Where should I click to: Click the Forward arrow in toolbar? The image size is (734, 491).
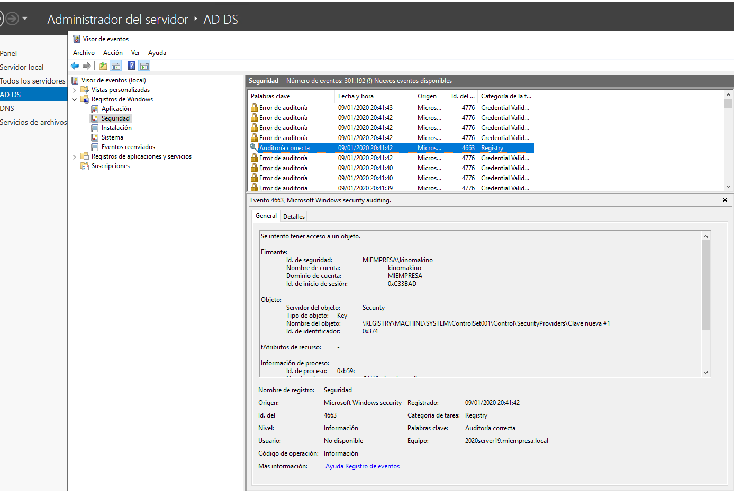point(87,66)
